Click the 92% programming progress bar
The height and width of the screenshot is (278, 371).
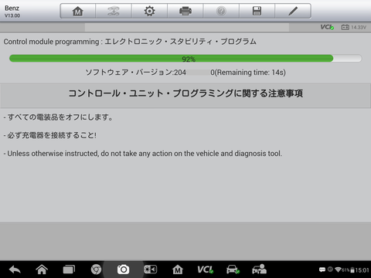coord(185,59)
